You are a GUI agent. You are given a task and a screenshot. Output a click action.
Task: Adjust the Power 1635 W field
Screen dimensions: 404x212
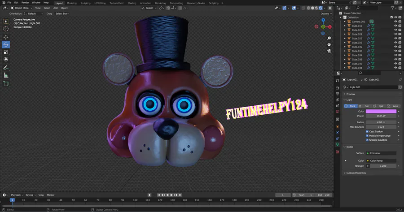pyautogui.click(x=381, y=116)
